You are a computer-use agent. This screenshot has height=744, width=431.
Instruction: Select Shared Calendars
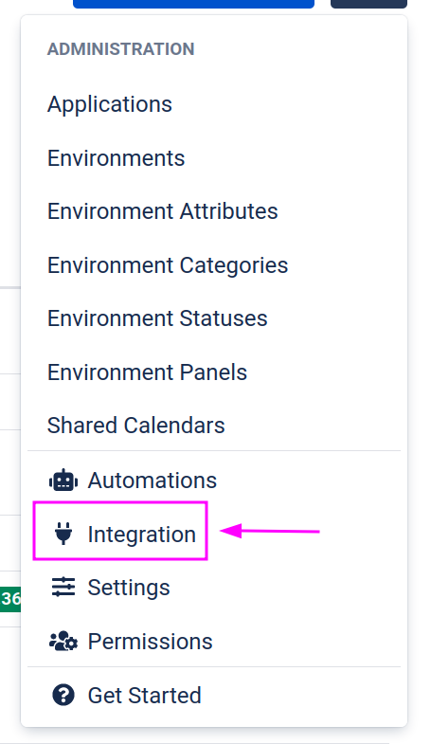pos(136,426)
